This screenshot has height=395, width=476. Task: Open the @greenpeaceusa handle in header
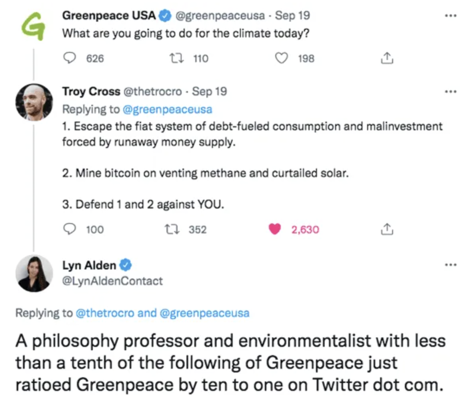coord(220,16)
